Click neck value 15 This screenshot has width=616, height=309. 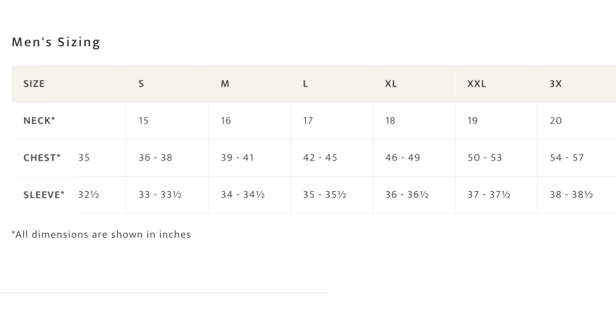point(144,120)
